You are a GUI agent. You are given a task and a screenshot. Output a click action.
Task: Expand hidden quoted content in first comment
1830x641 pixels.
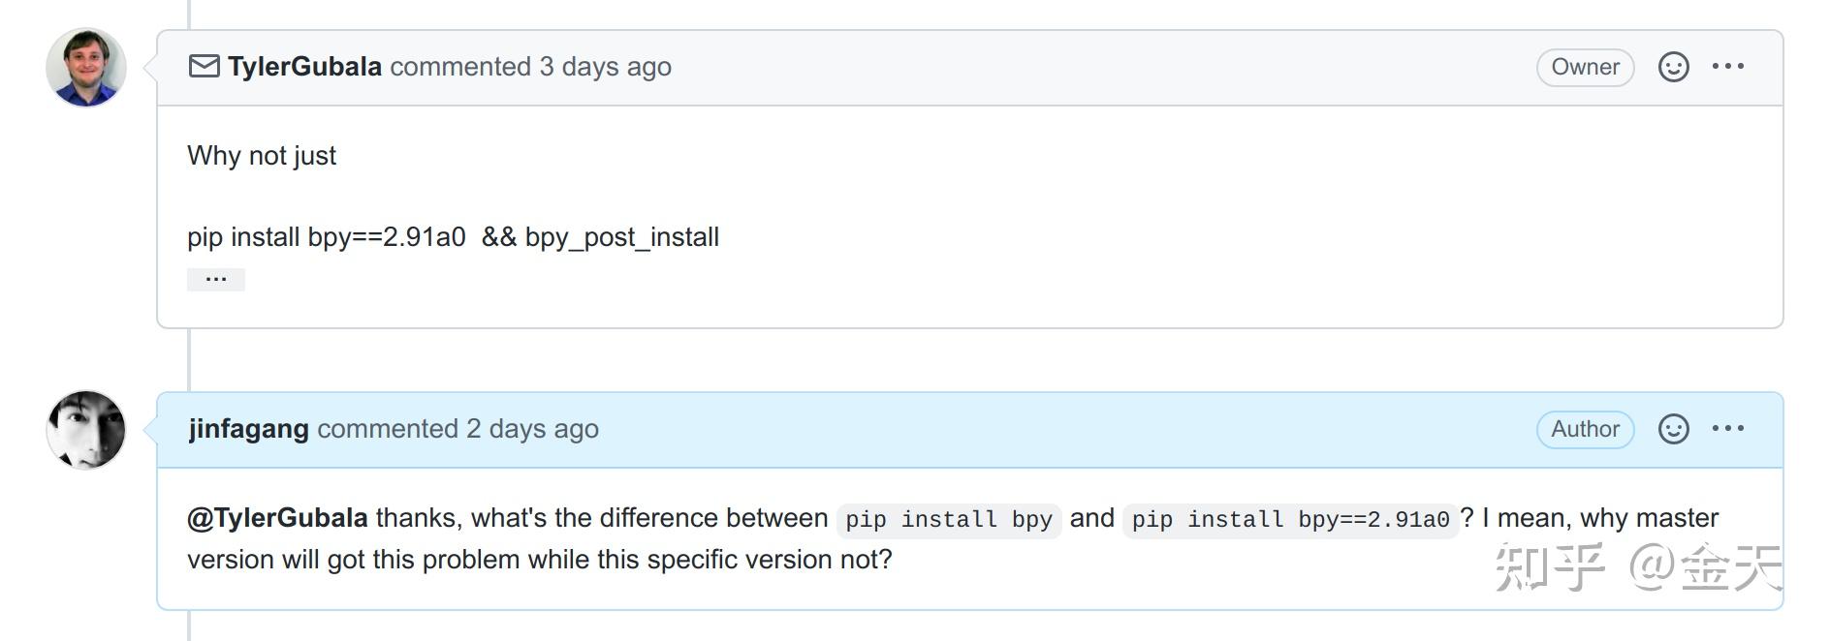coord(216,280)
